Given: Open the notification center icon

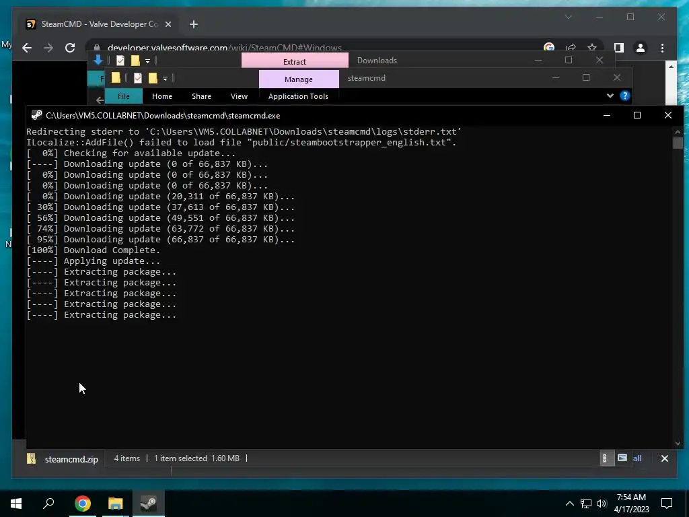Looking at the screenshot, I should [x=667, y=504].
